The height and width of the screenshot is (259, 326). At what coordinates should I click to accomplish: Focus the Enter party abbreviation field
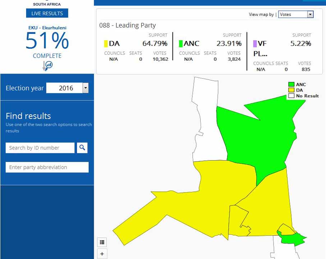click(47, 167)
